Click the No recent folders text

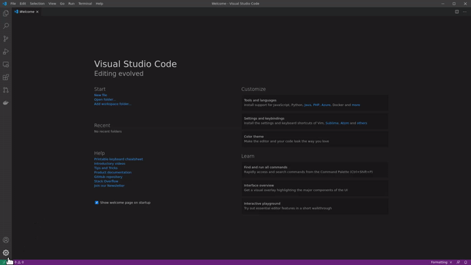108,132
